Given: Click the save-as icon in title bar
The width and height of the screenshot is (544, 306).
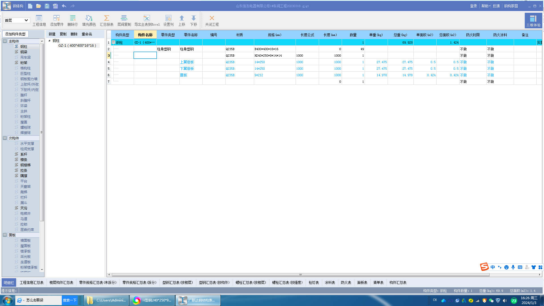Looking at the screenshot, I should tap(55, 6).
